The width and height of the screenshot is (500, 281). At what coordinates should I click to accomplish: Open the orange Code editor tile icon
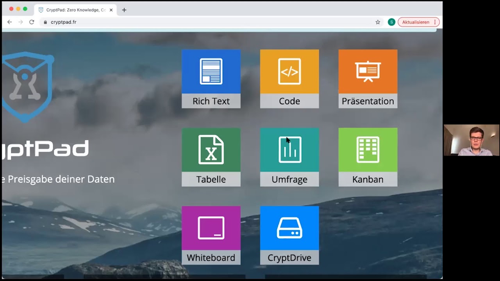click(x=289, y=71)
